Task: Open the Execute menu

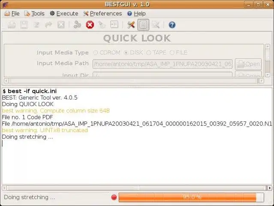Action: point(64,14)
